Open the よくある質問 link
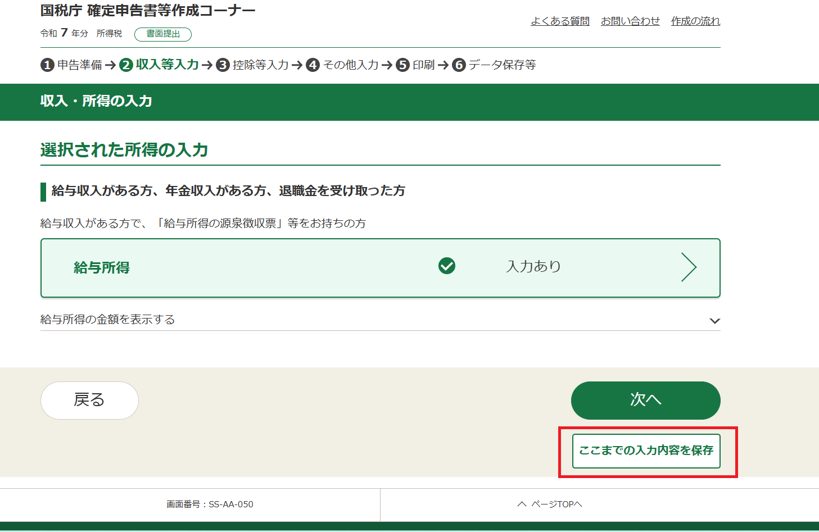The image size is (819, 532). click(560, 21)
